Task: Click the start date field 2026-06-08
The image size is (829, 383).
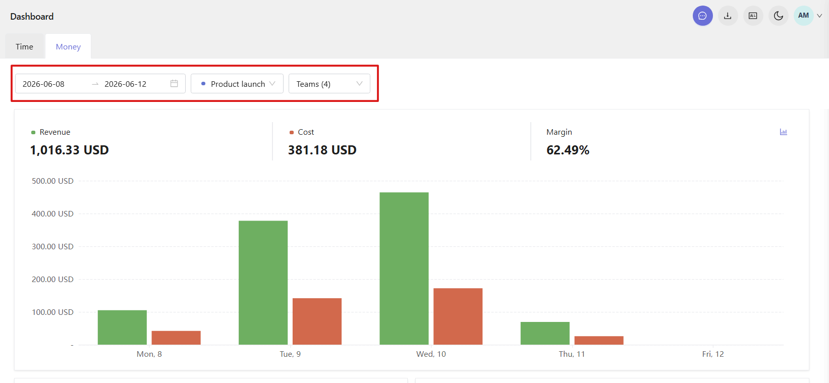Action: pos(43,84)
